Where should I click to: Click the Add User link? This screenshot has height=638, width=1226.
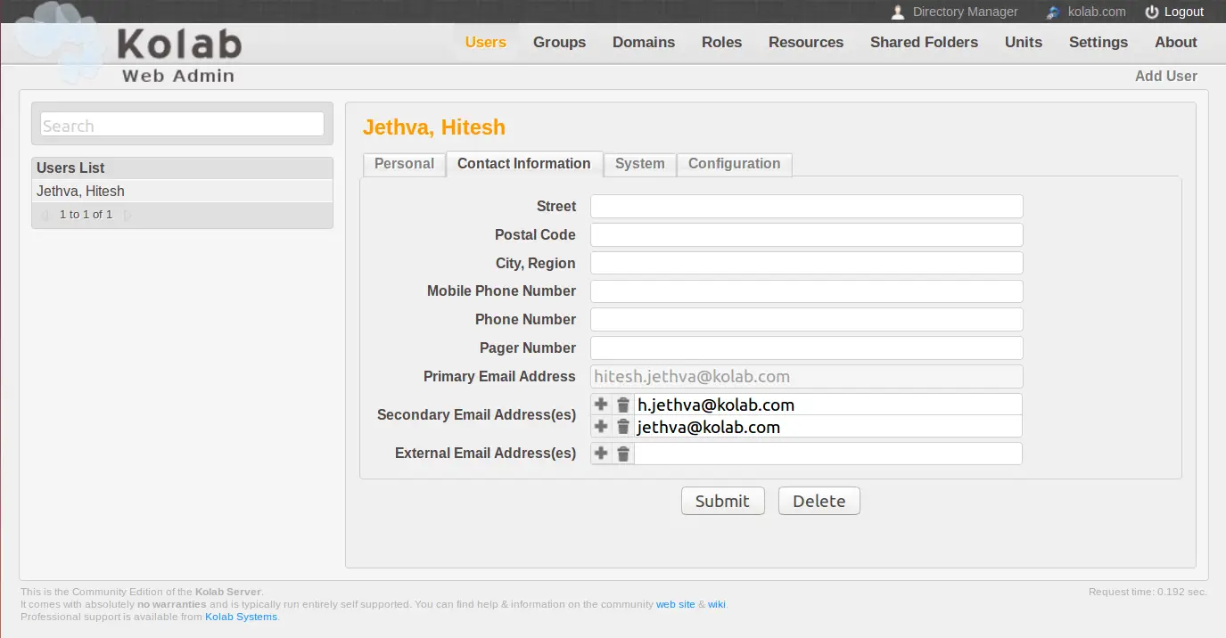pyautogui.click(x=1166, y=77)
